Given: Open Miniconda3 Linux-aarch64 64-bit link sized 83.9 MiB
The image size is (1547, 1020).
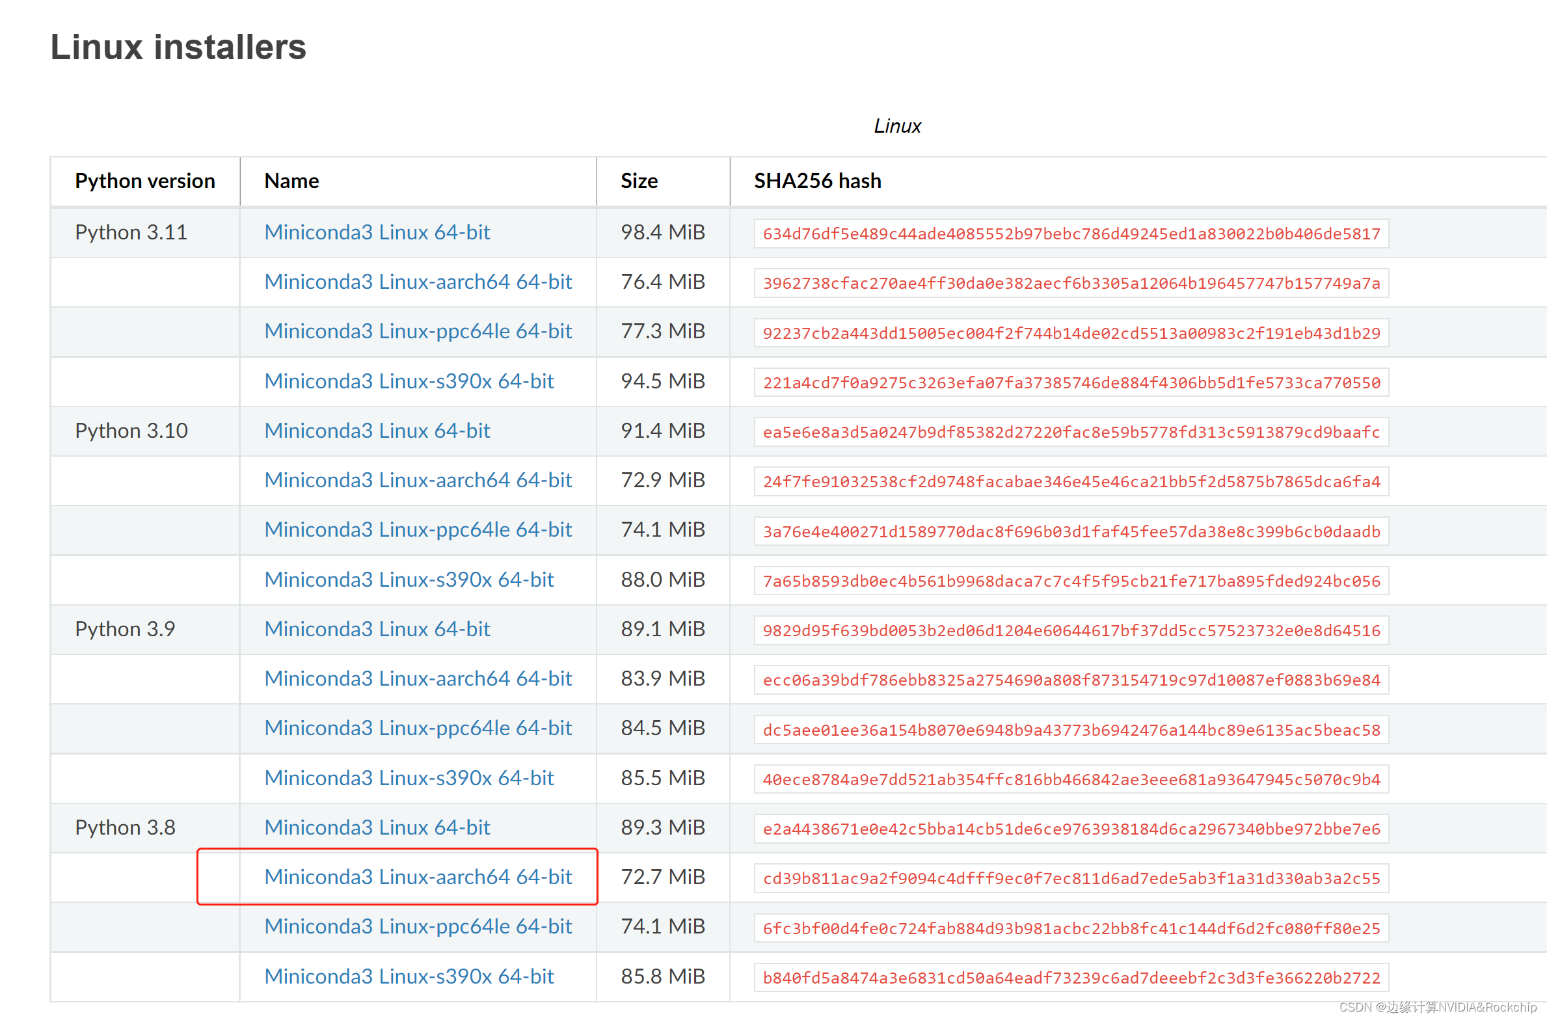Looking at the screenshot, I should coord(418,678).
